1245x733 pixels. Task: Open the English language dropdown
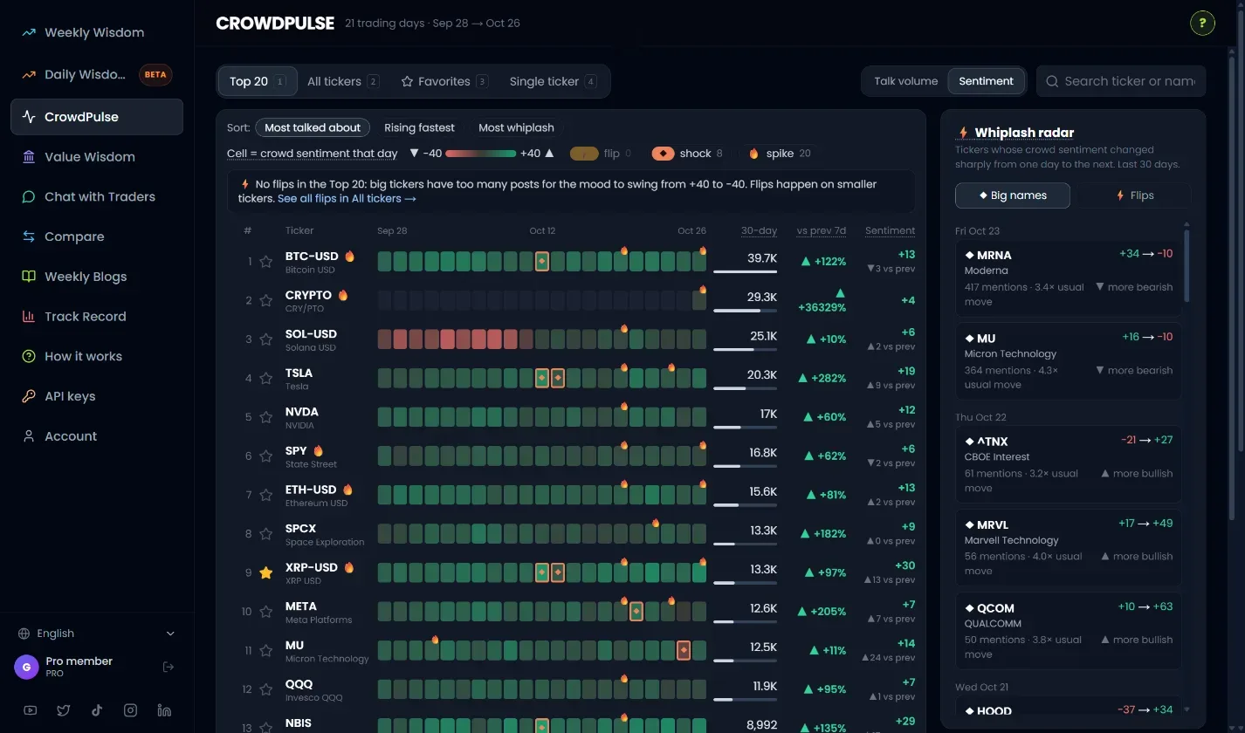[96, 634]
